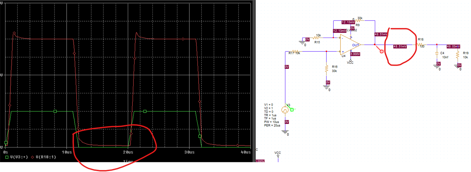Click the red diamond V(R18:1) legend marker
The width and height of the screenshot is (471, 172).
point(33,158)
